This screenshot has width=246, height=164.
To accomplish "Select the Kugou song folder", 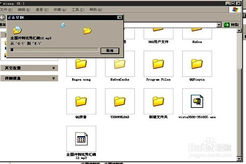I will (x=81, y=64).
